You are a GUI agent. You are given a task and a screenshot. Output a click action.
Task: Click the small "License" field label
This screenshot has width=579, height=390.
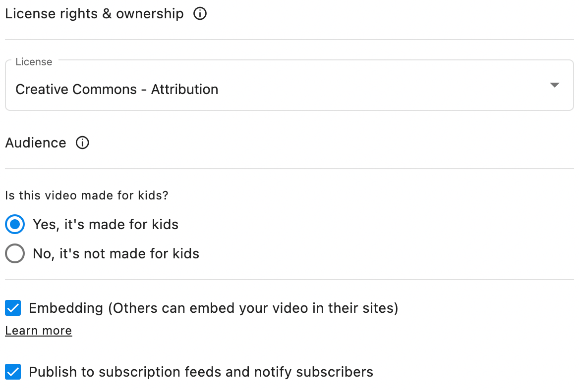tap(34, 62)
